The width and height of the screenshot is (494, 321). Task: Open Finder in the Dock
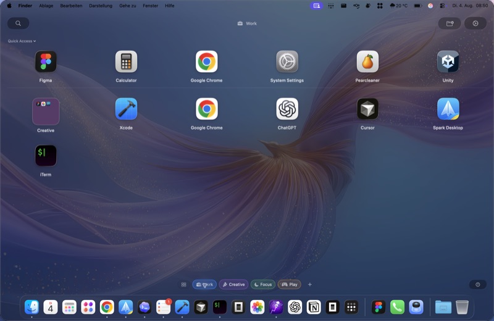point(32,307)
